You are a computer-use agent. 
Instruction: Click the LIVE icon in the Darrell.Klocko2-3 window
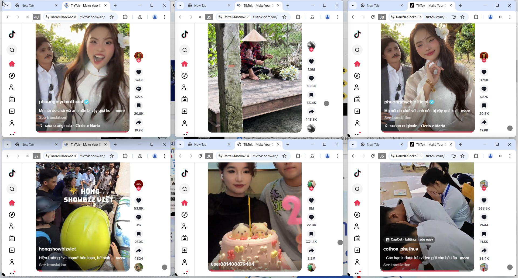pos(357,238)
